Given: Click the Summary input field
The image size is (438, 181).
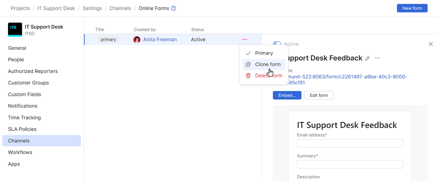Looking at the screenshot, I should tap(350, 164).
